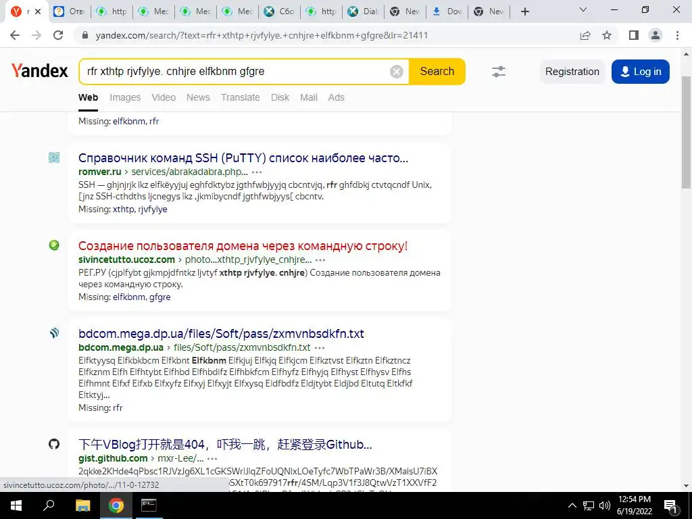
Task: Switch to the Video tab
Action: [x=164, y=97]
